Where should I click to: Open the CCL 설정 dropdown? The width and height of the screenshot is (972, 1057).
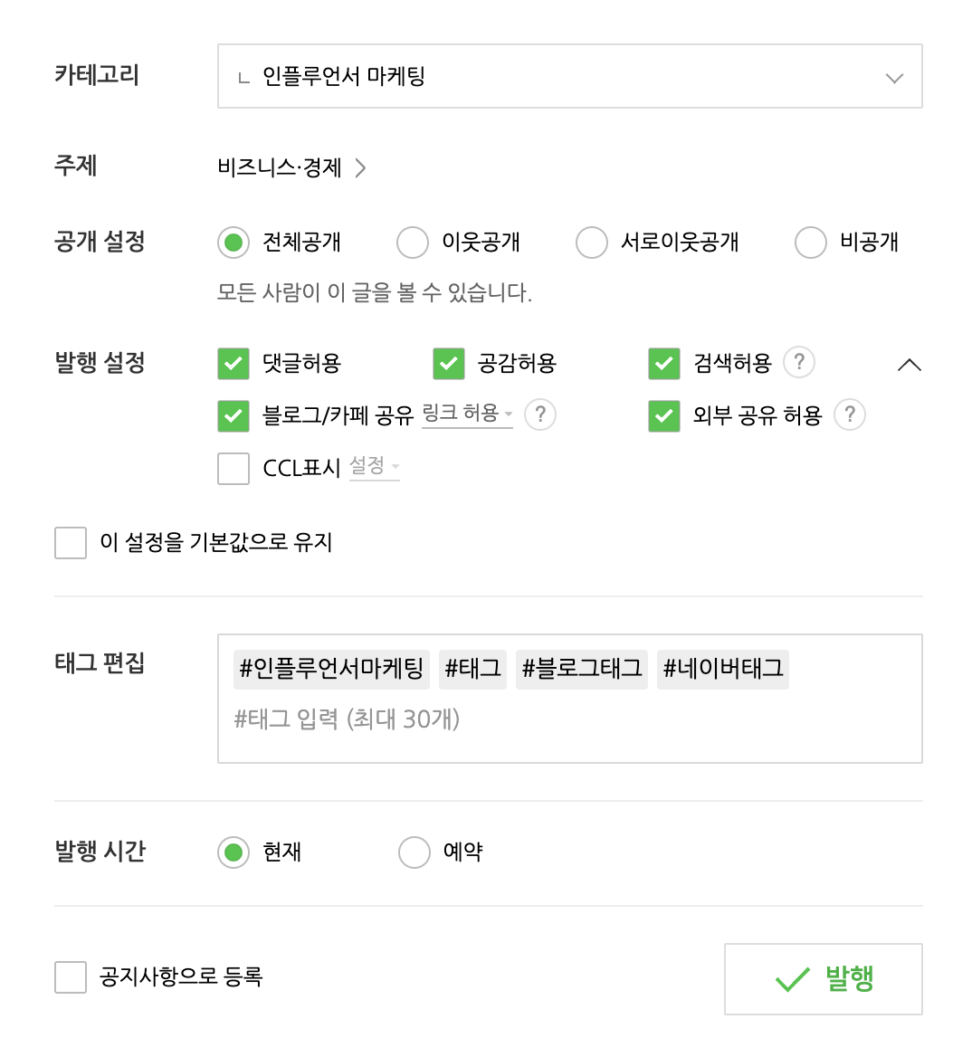click(x=374, y=468)
